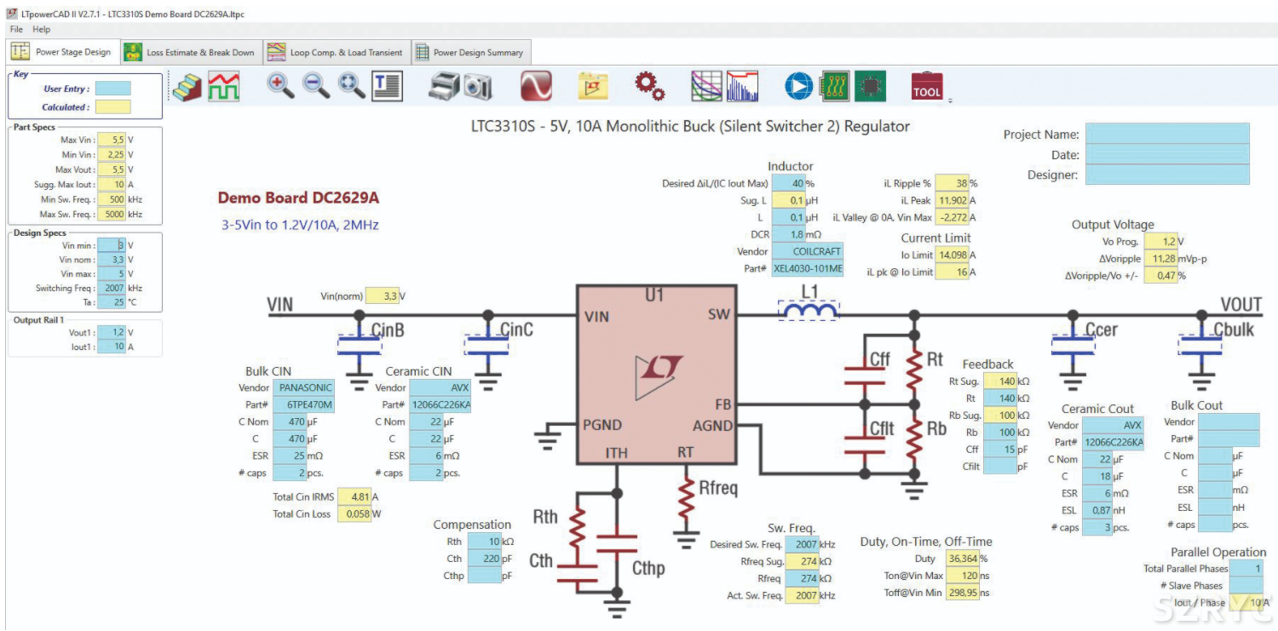The image size is (1278, 631).
Task: Click the zoom out magnifier icon
Action: coord(316,85)
